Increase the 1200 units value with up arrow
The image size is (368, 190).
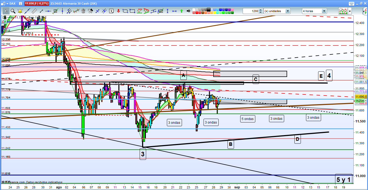click(260, 10)
